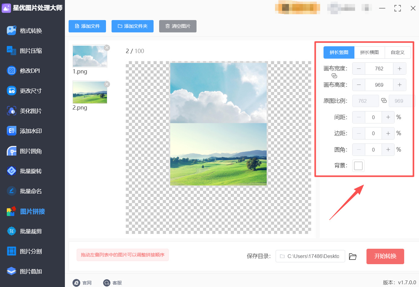
Task: Click the 添加文件 button
Action: (x=87, y=26)
